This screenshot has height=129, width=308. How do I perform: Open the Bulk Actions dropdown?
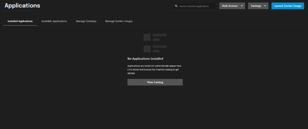(x=232, y=6)
